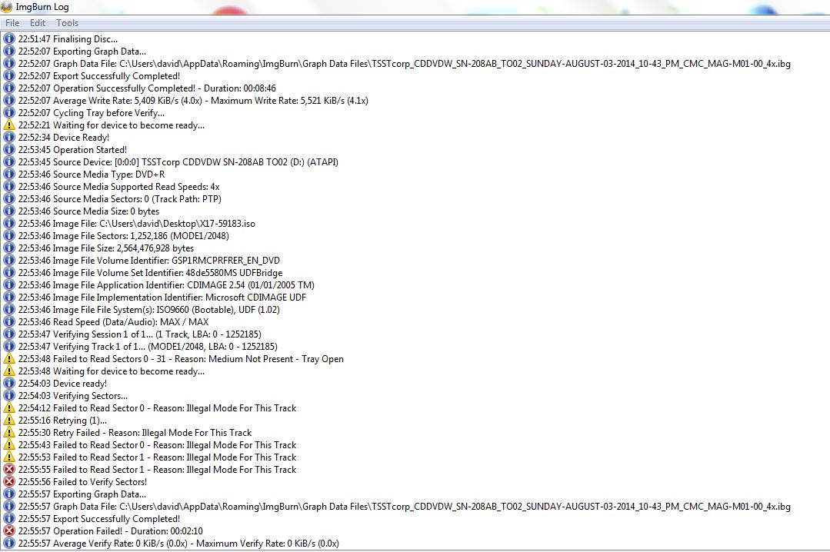The image size is (830, 552).
Task: Open the File menu
Action: (x=12, y=23)
